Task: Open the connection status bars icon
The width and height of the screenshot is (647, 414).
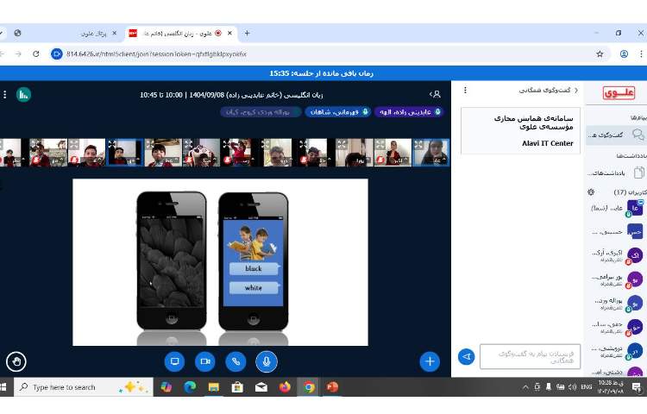Action: coord(23,94)
